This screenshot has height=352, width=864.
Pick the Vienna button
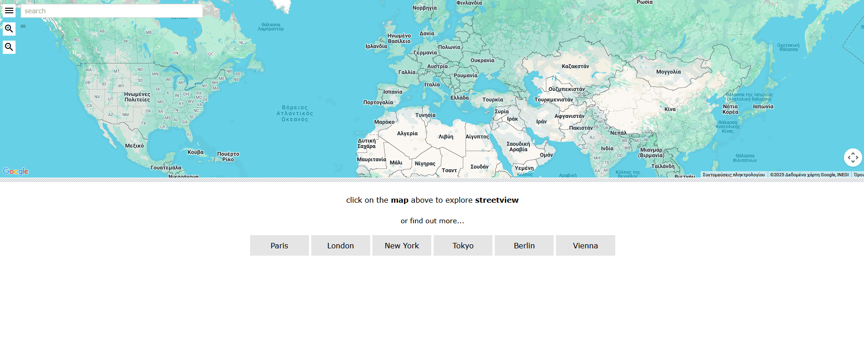[585, 246]
